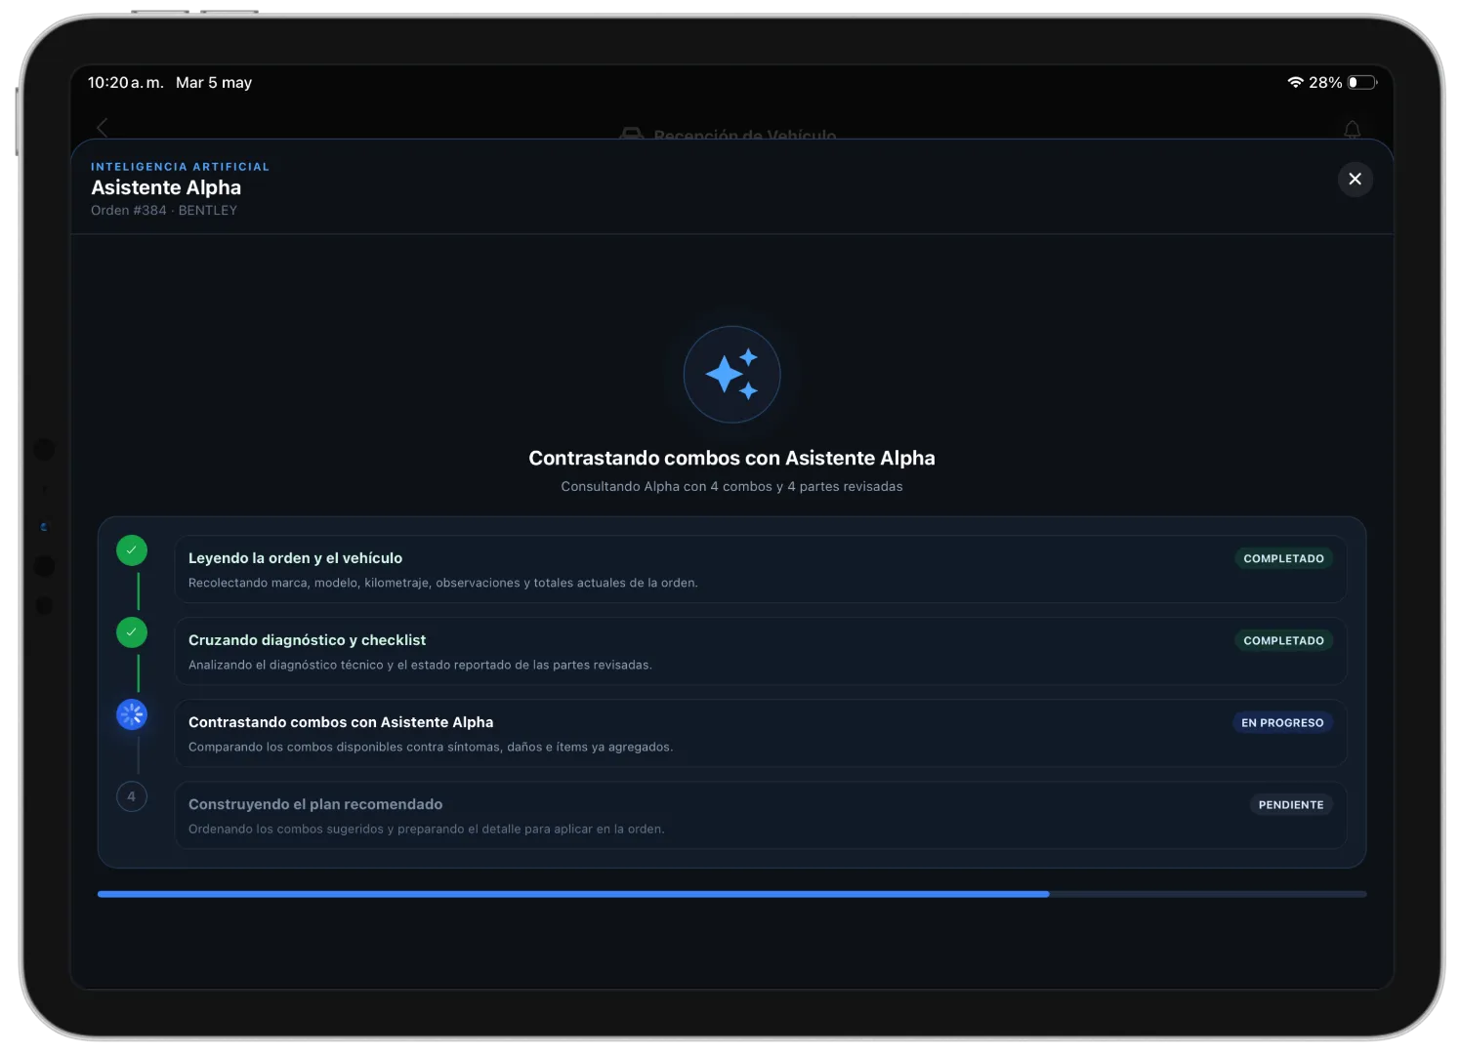Tap the green checkmark for Leyendo la orden
Image resolution: width=1460 pixels, height=1054 pixels.
[132, 550]
